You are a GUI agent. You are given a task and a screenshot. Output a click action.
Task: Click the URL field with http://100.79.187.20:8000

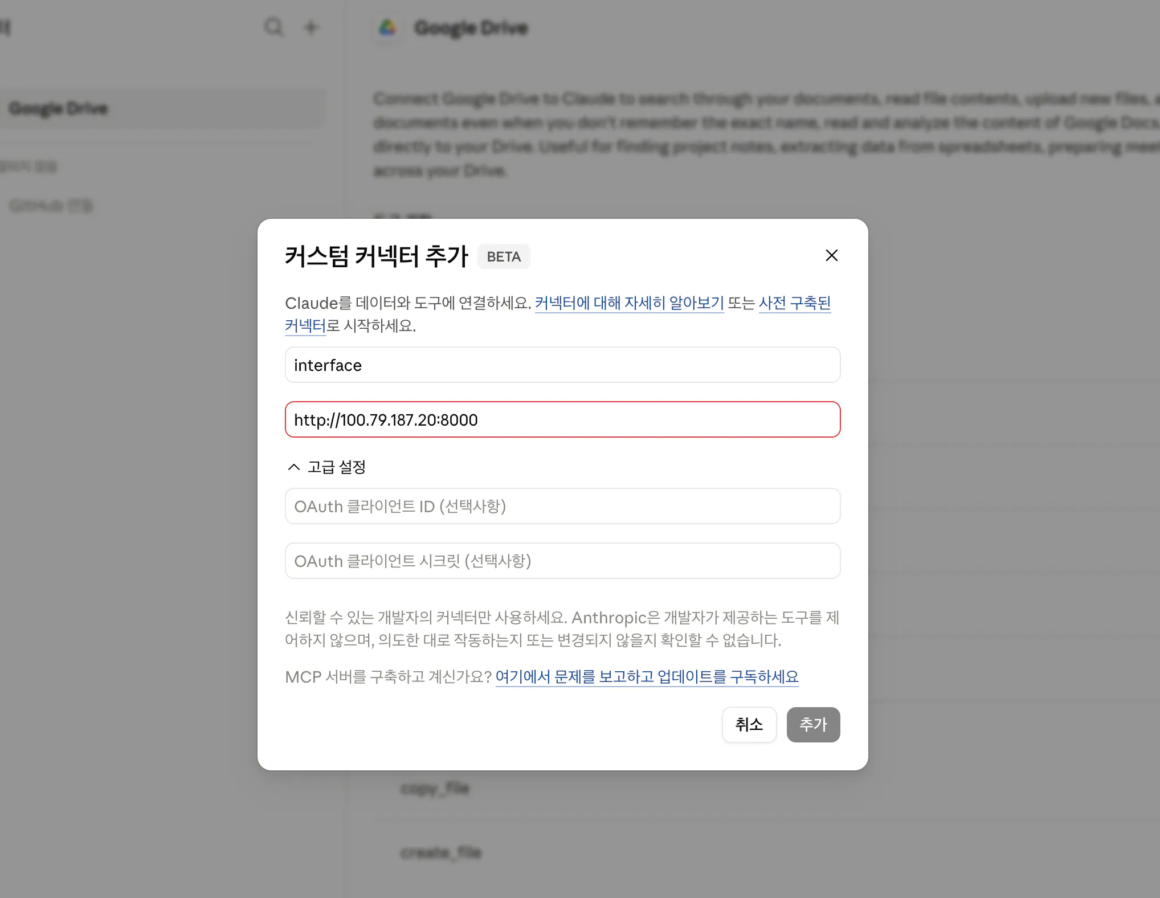pos(562,419)
